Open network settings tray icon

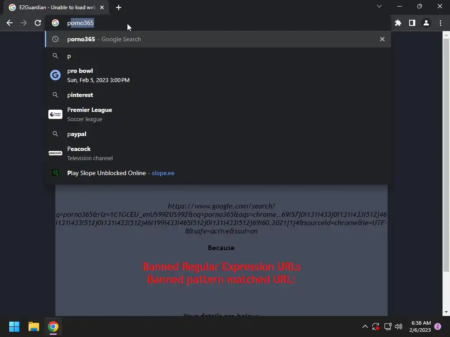388,326
